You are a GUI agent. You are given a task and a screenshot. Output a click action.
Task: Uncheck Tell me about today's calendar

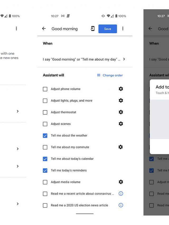[x=45, y=159]
